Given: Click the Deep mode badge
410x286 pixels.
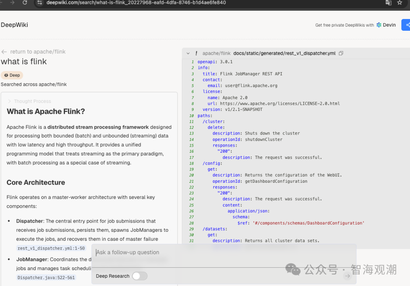Looking at the screenshot, I should [x=12, y=75].
